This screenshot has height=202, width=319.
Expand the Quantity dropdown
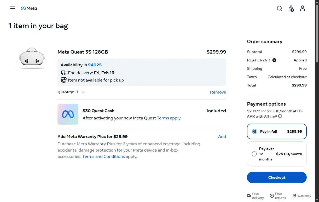click(80, 92)
